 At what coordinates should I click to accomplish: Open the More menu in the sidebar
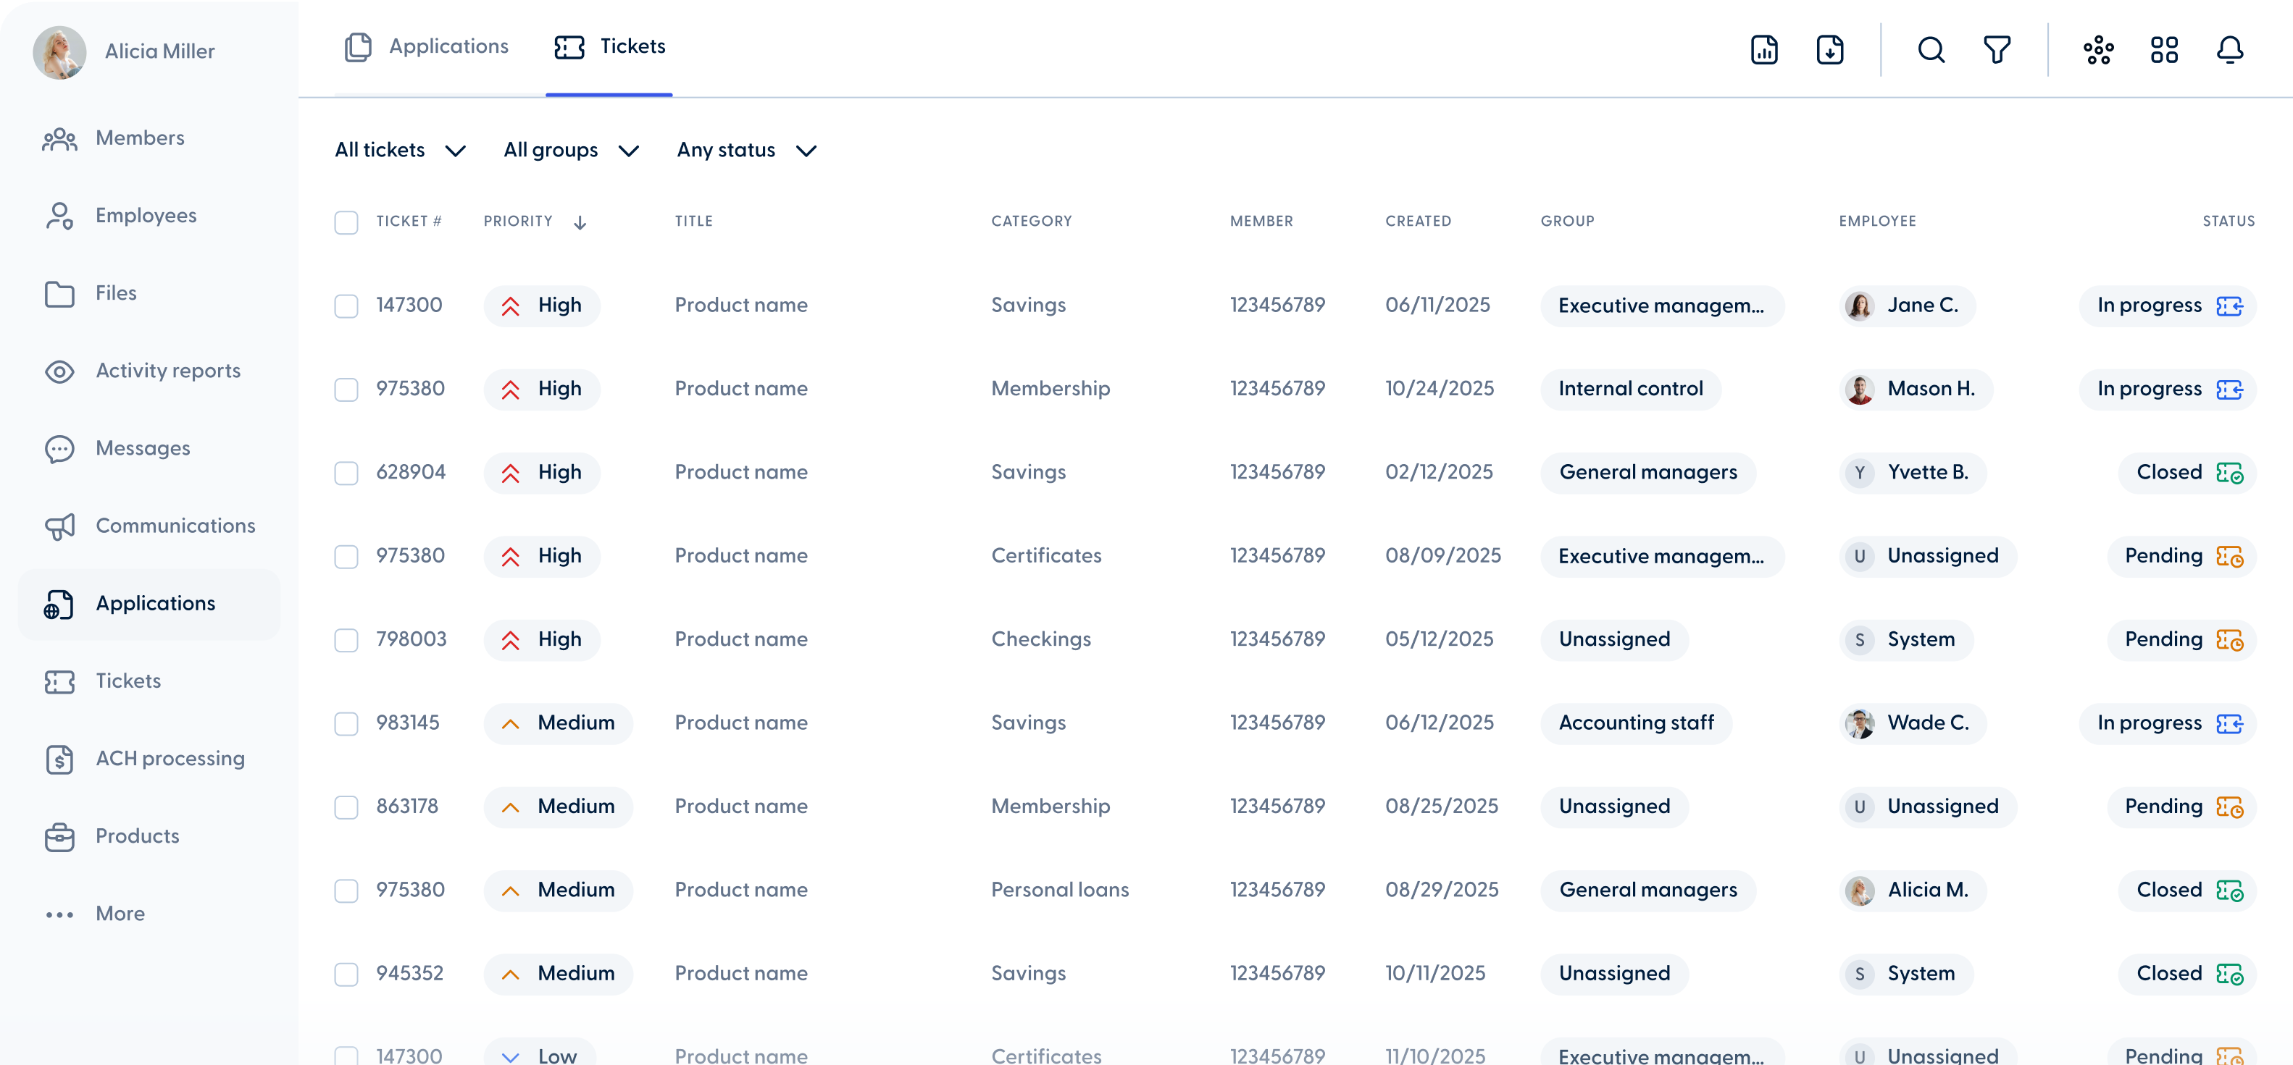pos(120,913)
